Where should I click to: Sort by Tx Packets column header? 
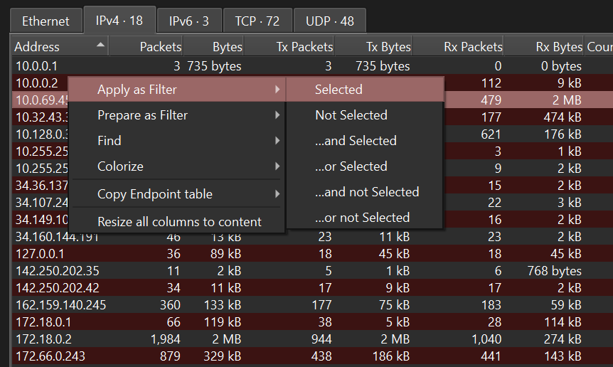coord(289,47)
